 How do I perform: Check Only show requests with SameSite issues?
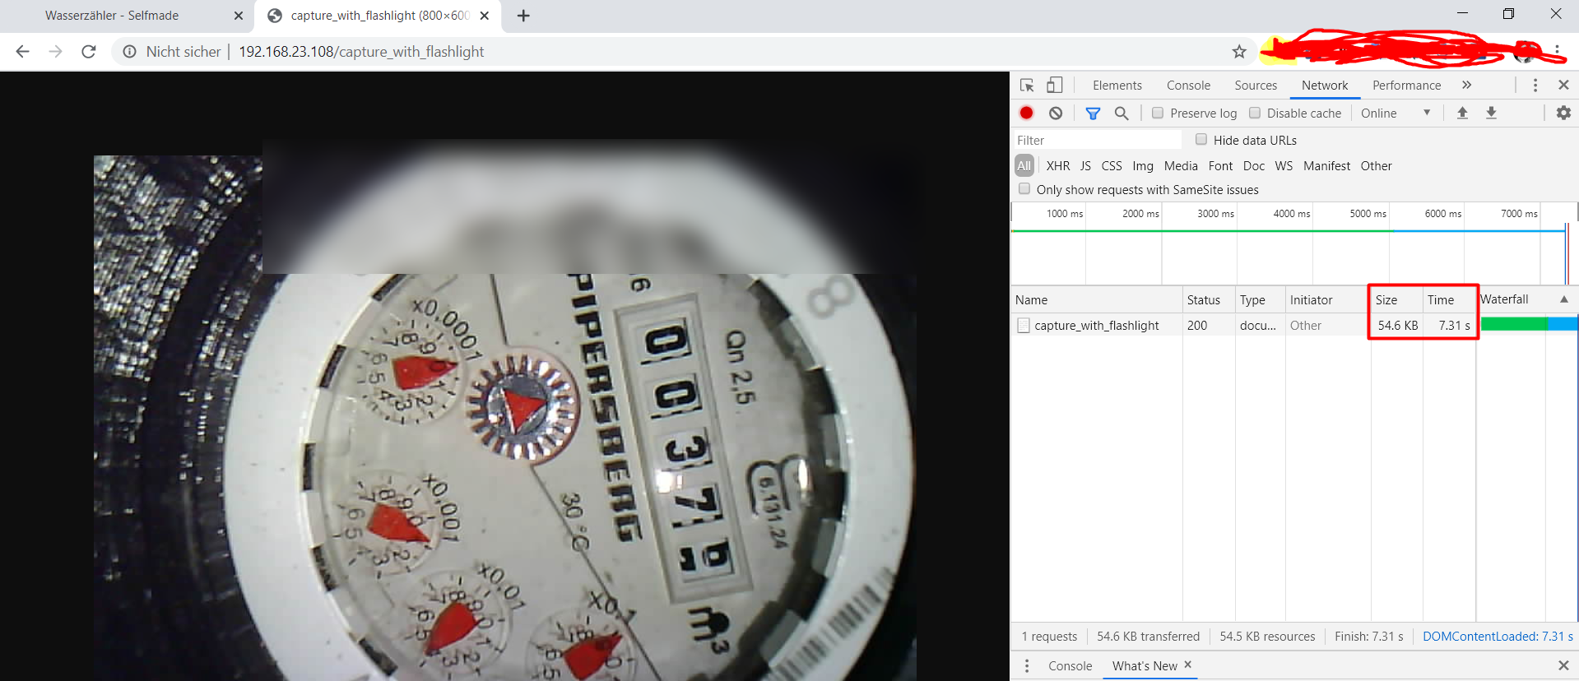[1024, 188]
